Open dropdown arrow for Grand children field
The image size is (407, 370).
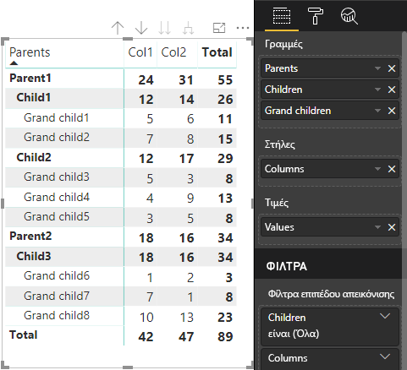(377, 111)
